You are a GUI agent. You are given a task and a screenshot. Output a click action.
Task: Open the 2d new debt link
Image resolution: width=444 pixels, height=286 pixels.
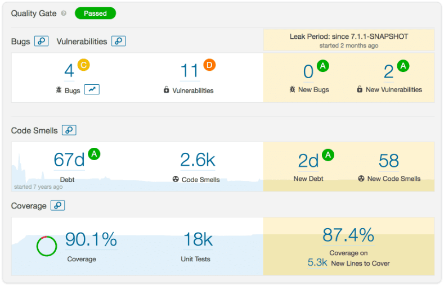[x=308, y=161]
